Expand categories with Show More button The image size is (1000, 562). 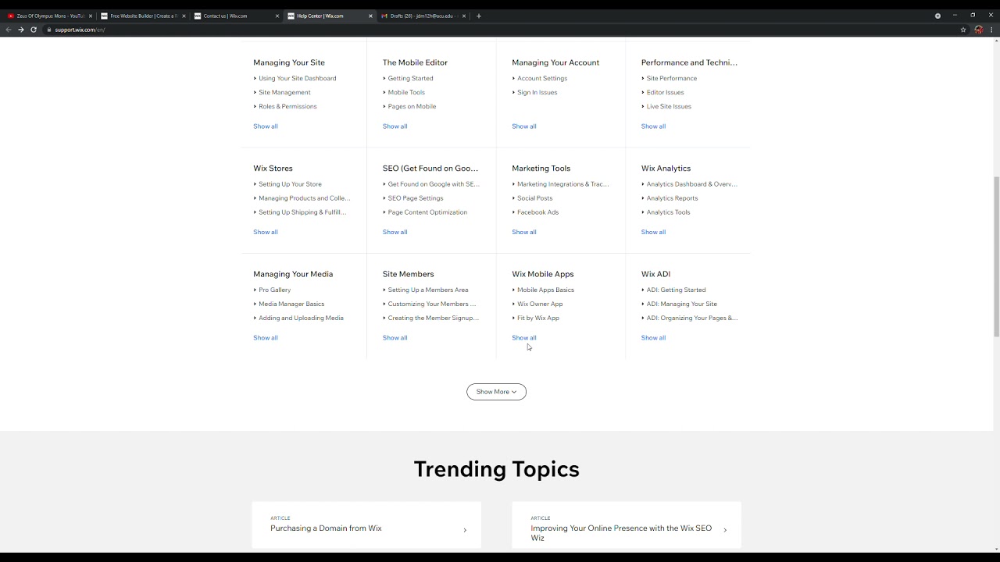point(496,392)
